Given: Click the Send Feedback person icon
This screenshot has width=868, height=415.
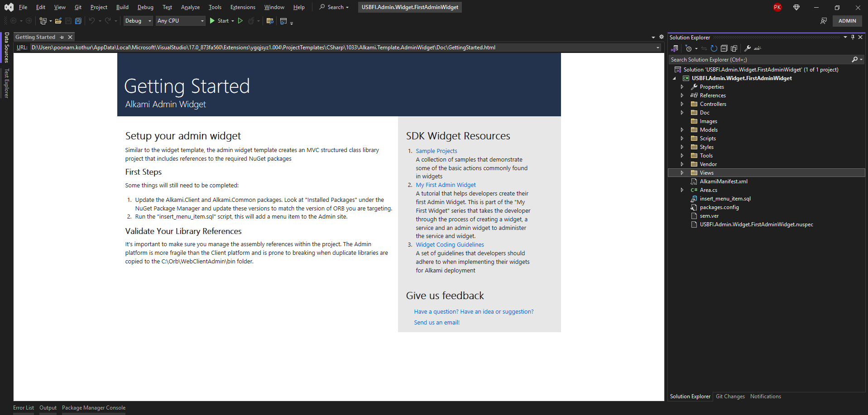Looking at the screenshot, I should (824, 21).
